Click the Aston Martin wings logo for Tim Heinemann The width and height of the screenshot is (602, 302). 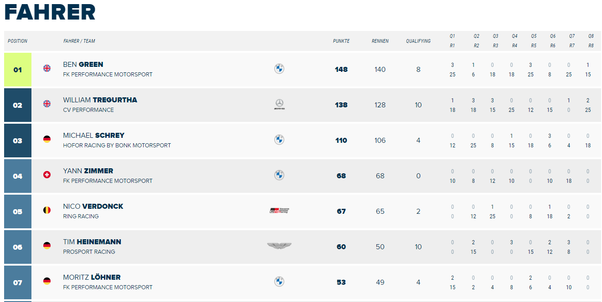(279, 246)
